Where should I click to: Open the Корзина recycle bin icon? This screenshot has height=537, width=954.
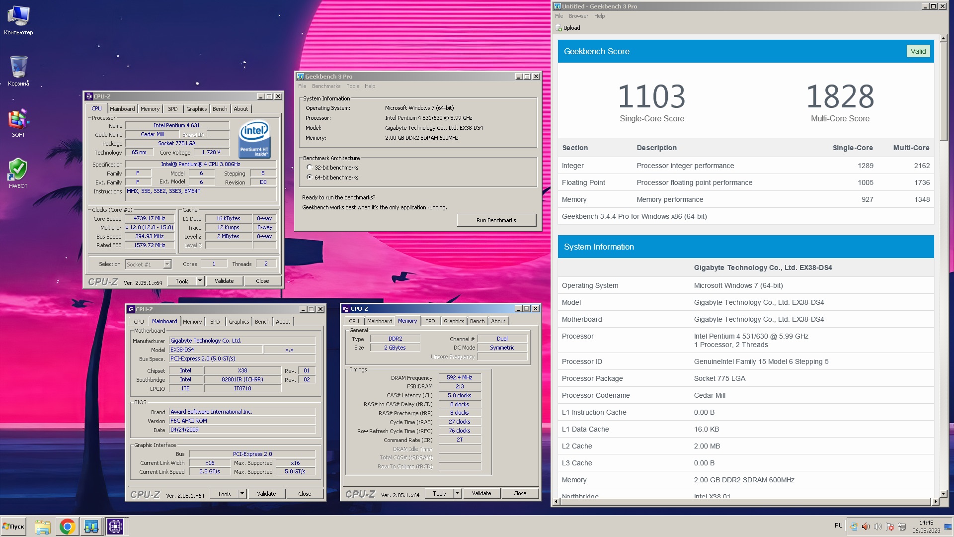(x=18, y=71)
